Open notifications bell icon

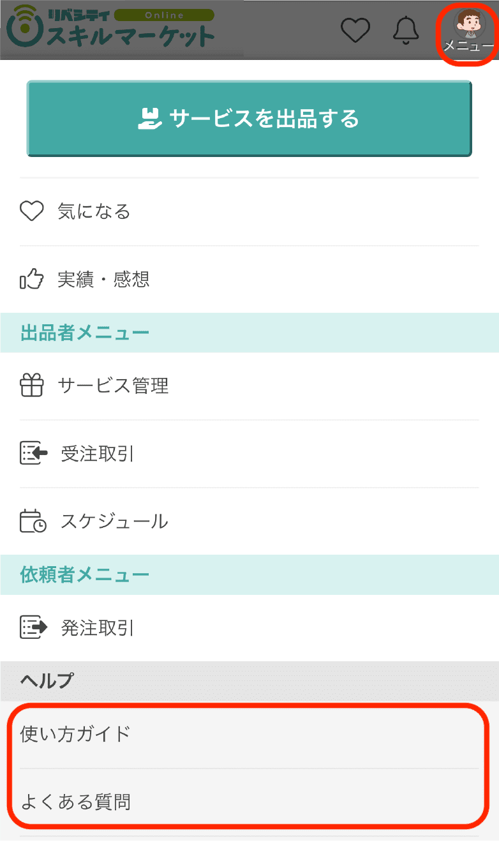pos(406,30)
